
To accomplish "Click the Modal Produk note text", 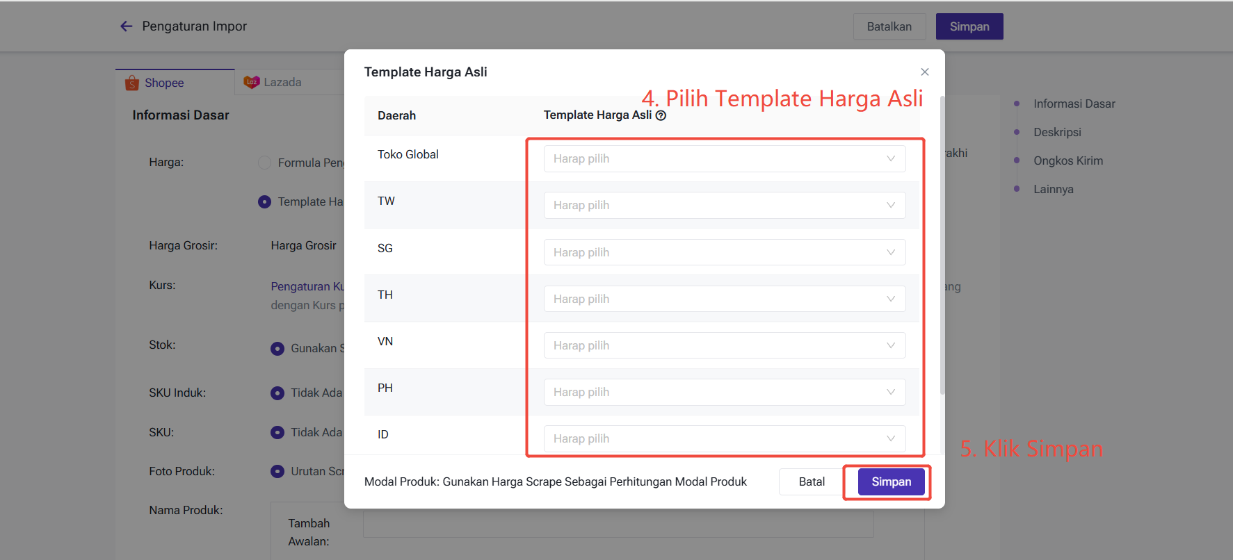I will (x=555, y=481).
